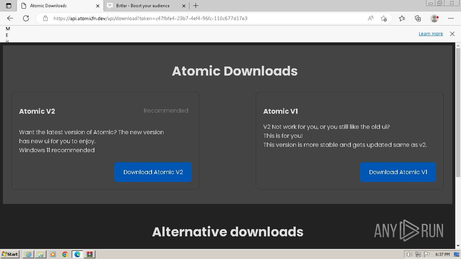461x259 pixels.
Task: Open the browser profile menu
Action: 435,18
